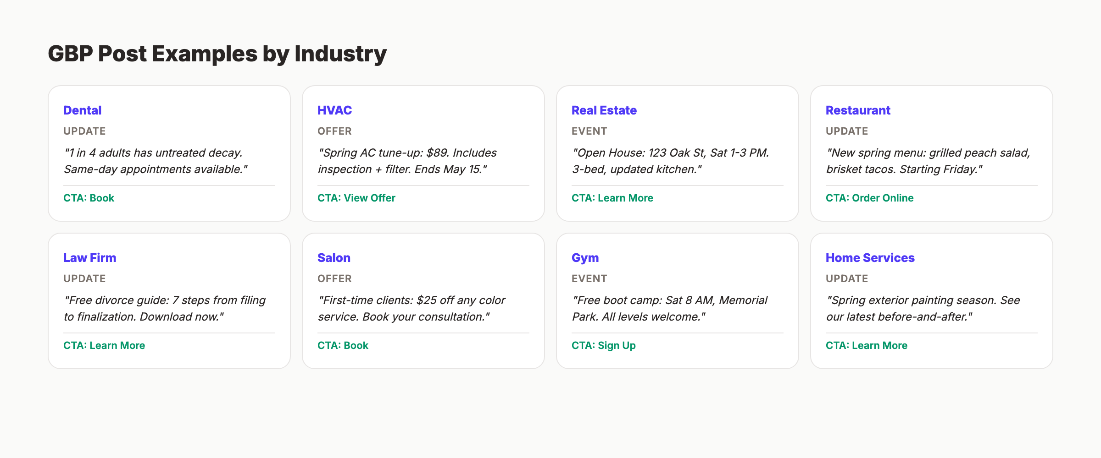Open the HVAC category heading

pos(335,110)
